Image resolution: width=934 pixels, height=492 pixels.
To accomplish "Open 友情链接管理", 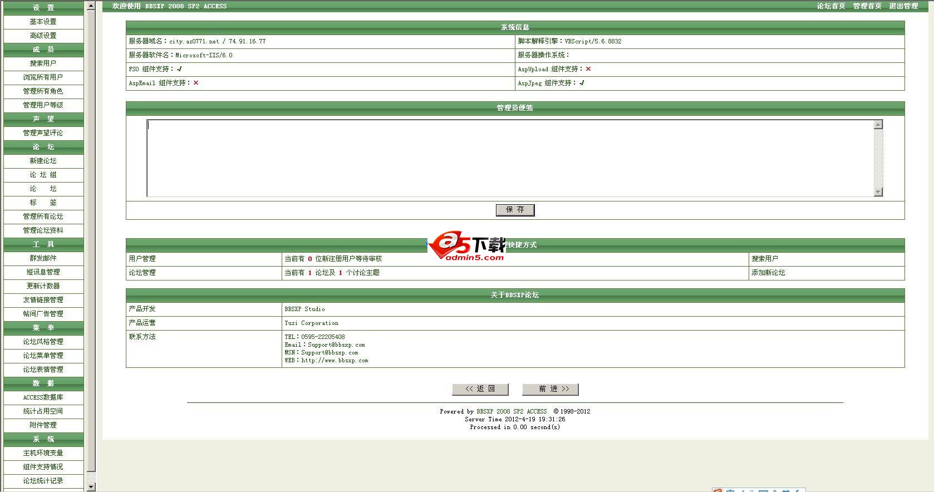I will pyautogui.click(x=43, y=300).
